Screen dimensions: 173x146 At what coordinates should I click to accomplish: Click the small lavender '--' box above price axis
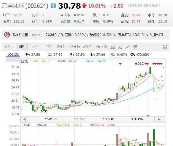[13, 59]
